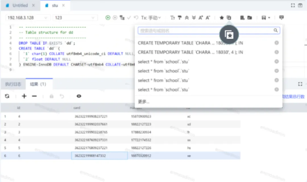Remove the first select from stu entry
The width and height of the screenshot is (307, 182).
[277, 62]
